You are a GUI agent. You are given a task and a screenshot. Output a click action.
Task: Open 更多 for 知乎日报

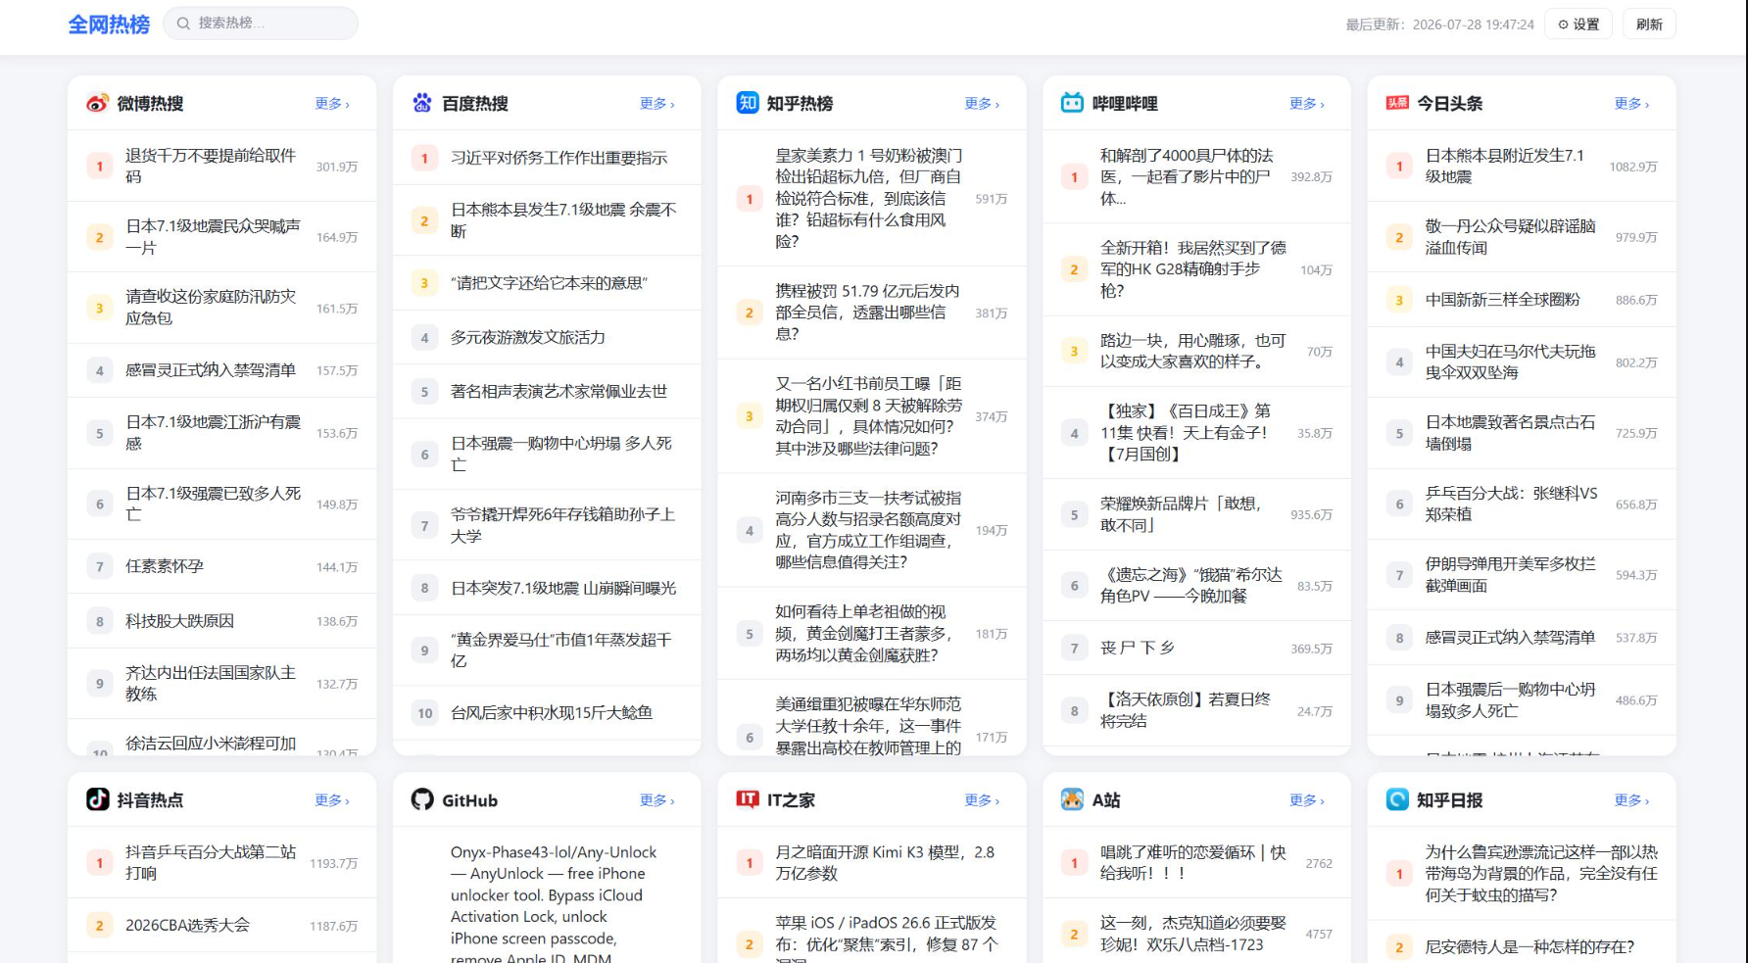point(1632,800)
